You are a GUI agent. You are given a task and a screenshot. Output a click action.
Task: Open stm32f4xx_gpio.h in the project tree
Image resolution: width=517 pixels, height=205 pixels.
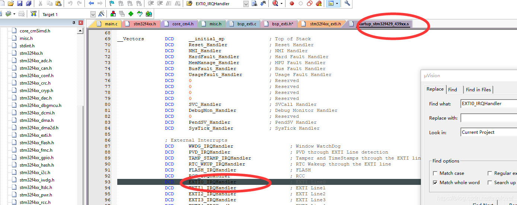[36, 158]
